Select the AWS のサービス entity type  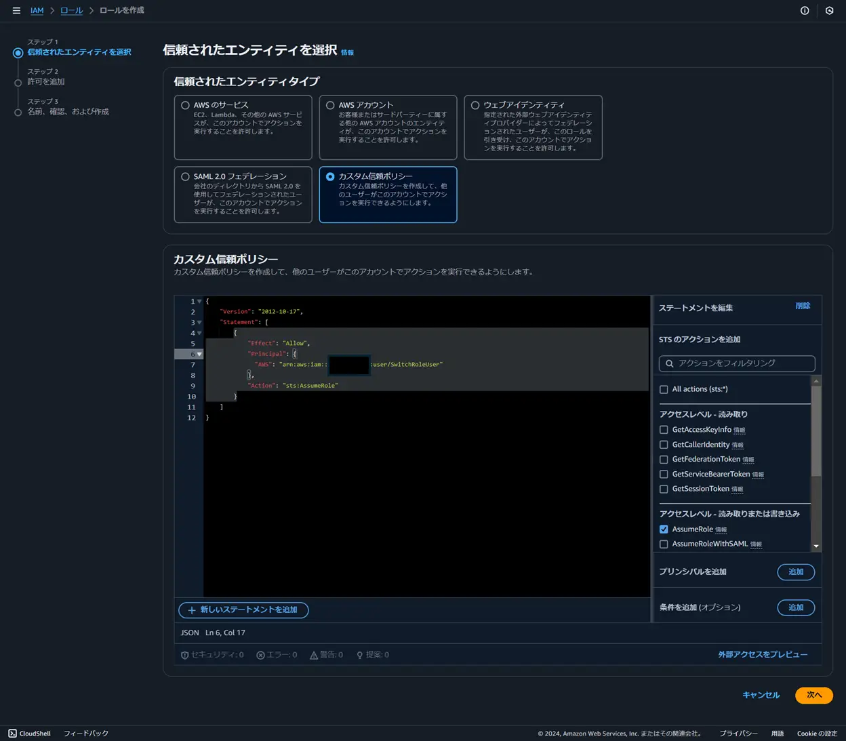185,105
